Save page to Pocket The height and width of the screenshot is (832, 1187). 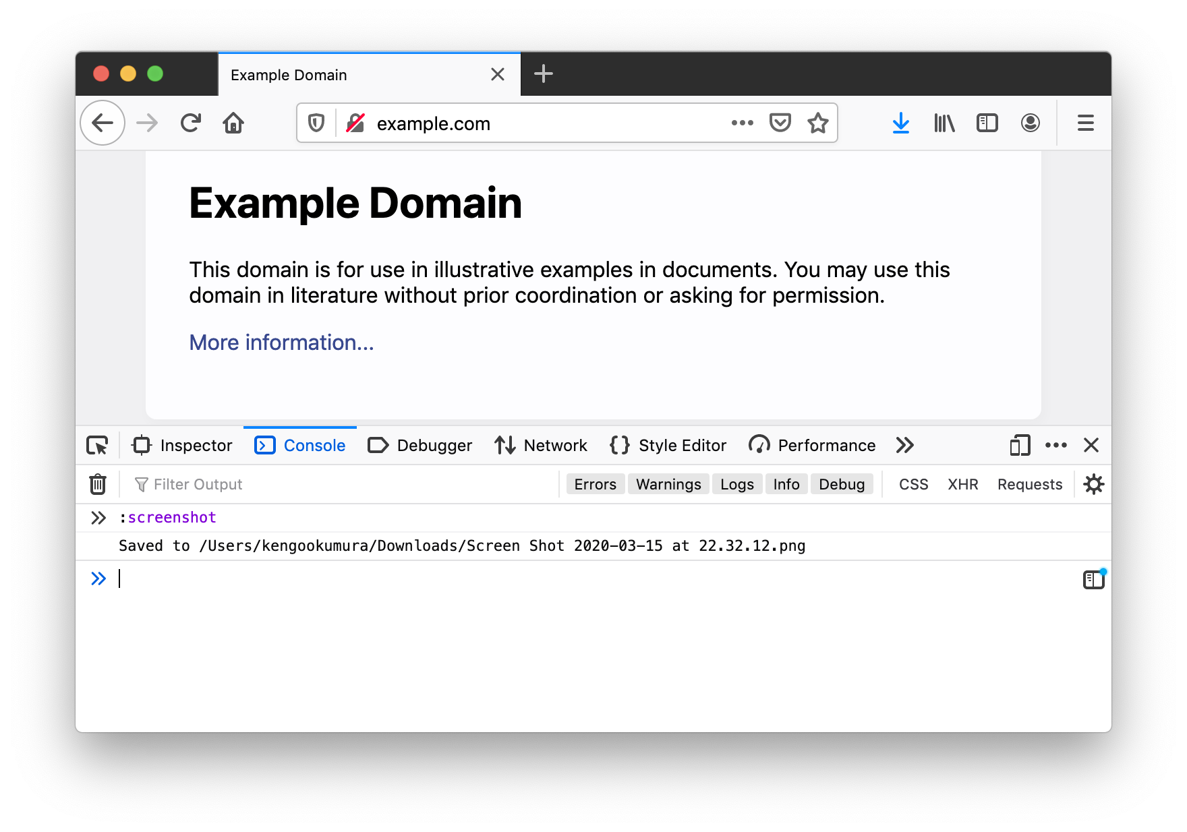780,123
